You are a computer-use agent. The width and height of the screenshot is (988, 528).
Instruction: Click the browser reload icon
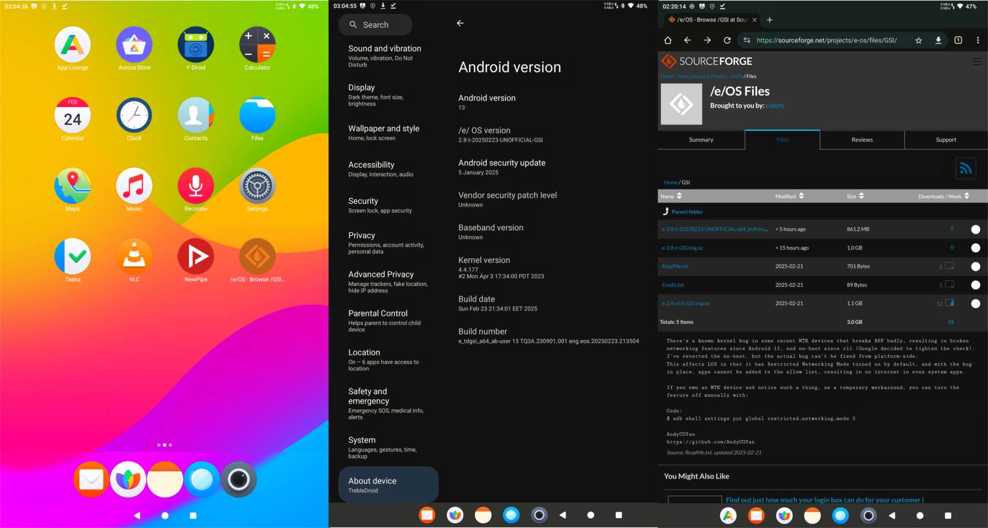point(727,40)
